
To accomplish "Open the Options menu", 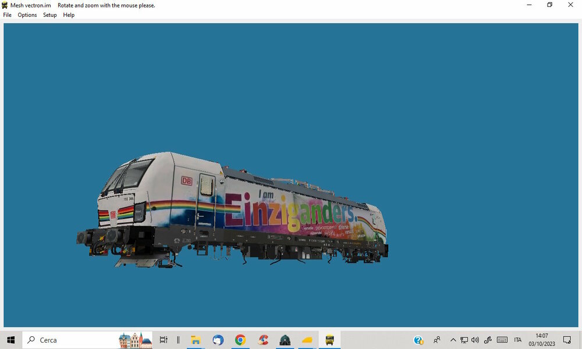I will (27, 15).
